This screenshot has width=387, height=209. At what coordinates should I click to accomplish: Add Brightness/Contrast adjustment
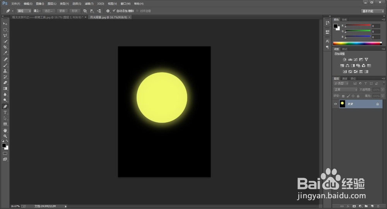pos(344,59)
